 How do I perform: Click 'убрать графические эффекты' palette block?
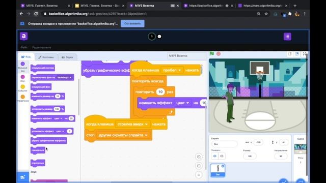coord(49,141)
